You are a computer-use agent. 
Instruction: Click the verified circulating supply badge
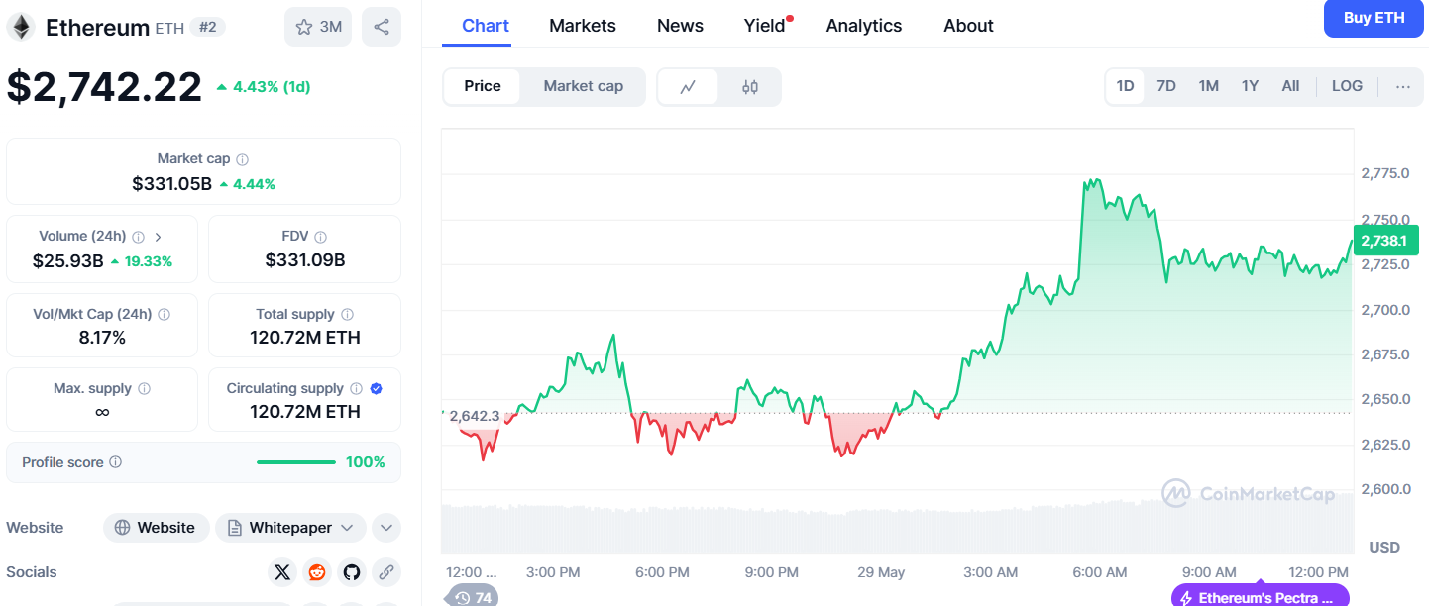pyautogui.click(x=376, y=389)
